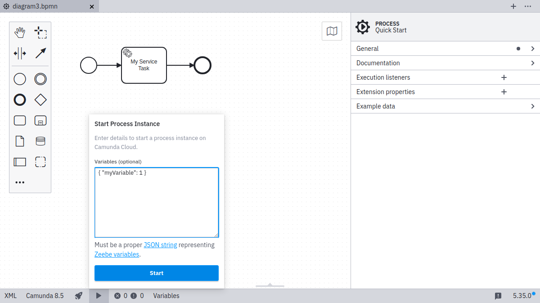This screenshot has width=540, height=303.
Task: Select the Hand tool in the palette
Action: coord(20,32)
